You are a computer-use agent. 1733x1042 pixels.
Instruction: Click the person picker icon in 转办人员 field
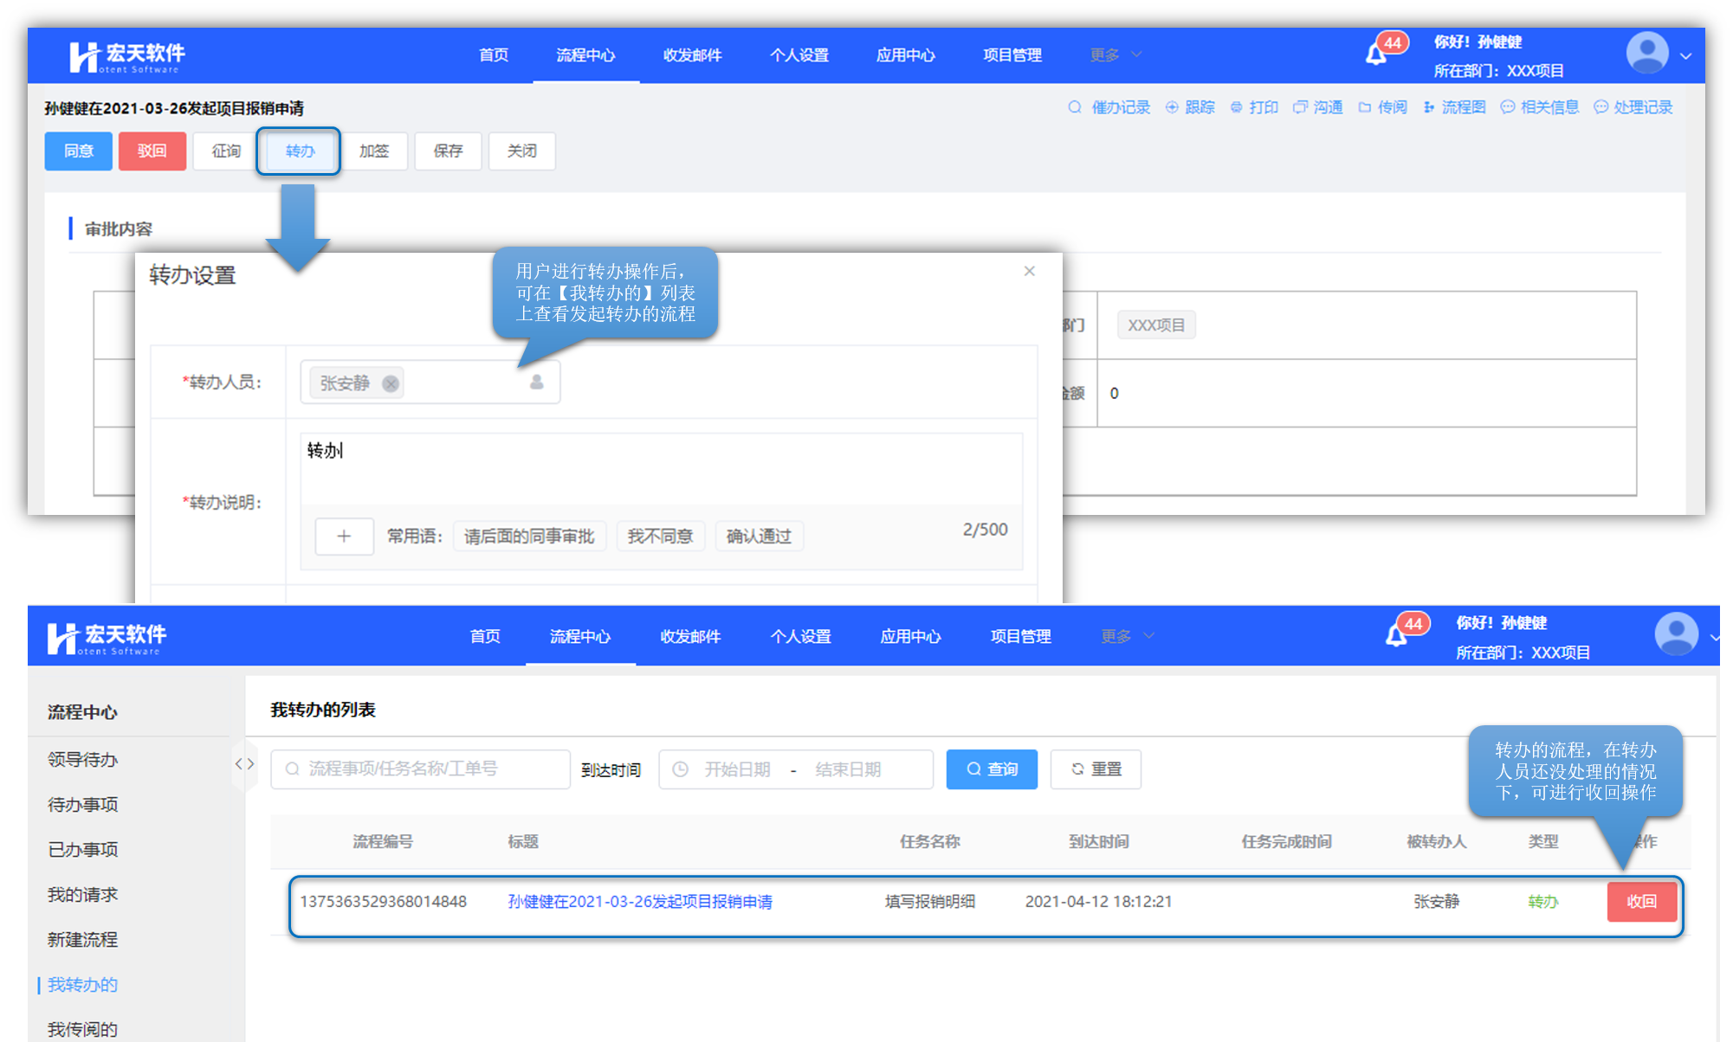(x=537, y=382)
